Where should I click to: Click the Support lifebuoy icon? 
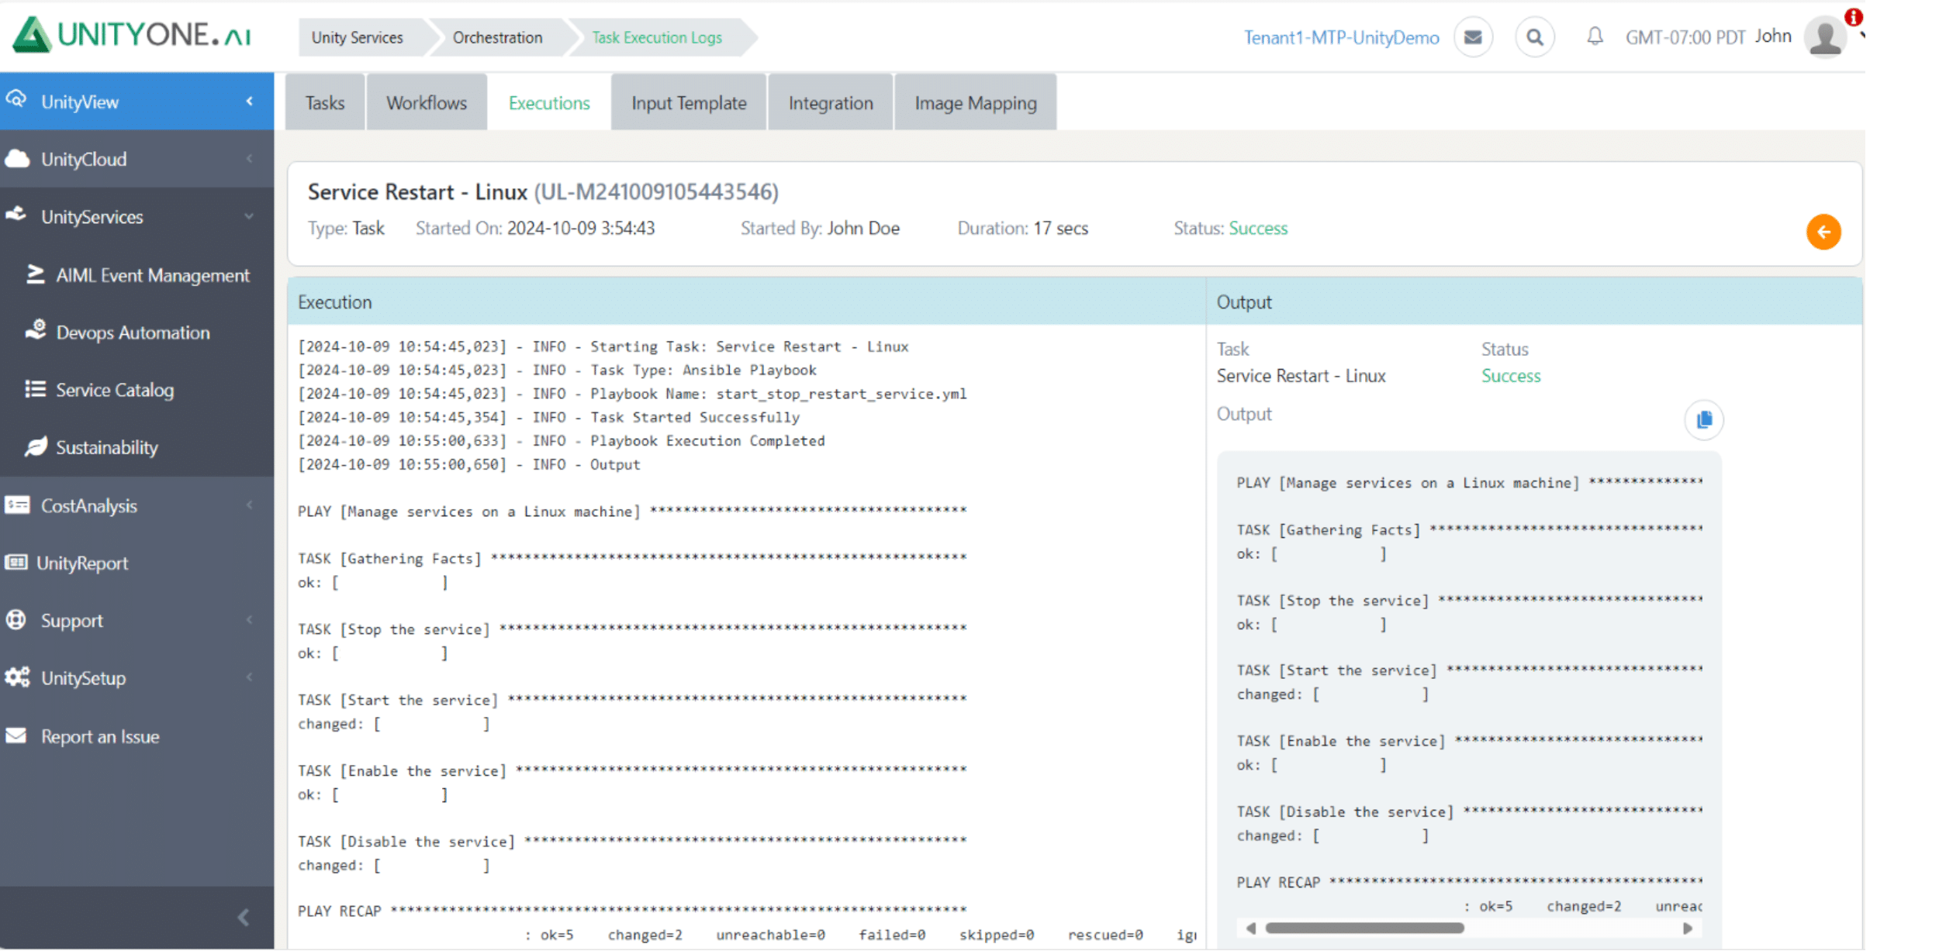[x=16, y=619]
